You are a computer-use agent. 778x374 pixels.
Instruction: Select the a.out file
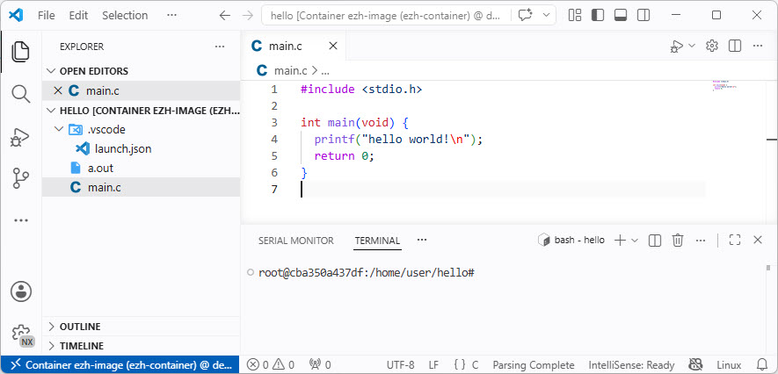click(141, 168)
